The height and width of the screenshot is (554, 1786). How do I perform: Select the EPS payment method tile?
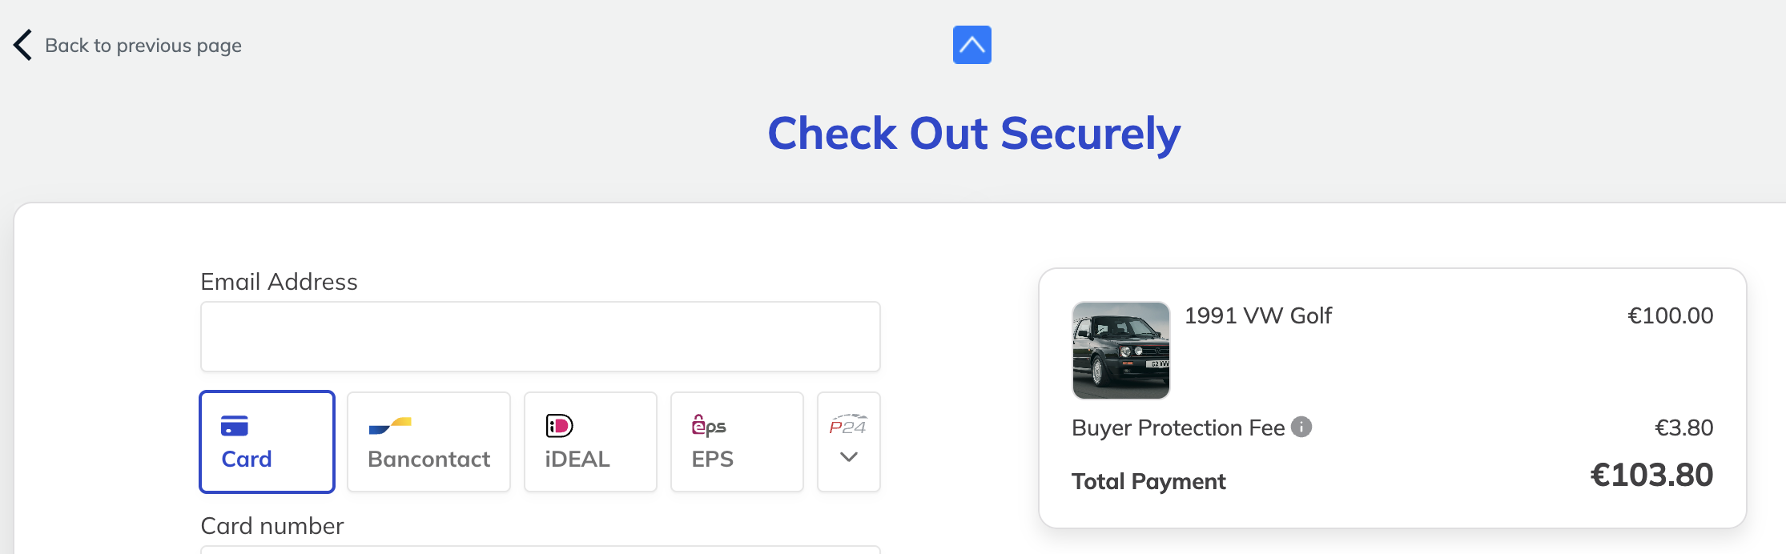[x=735, y=440]
